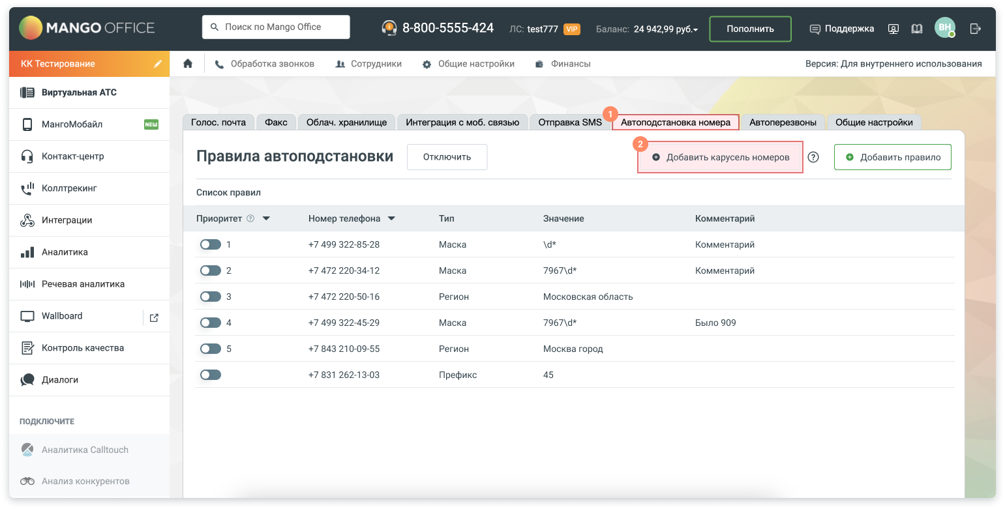
Task: Click the Виртуальная АТС sidebar icon
Action: click(x=27, y=93)
